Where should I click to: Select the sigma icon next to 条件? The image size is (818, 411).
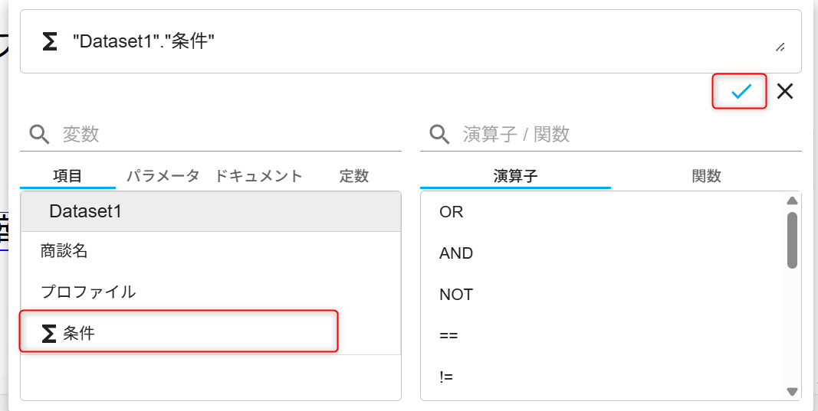[x=48, y=334]
